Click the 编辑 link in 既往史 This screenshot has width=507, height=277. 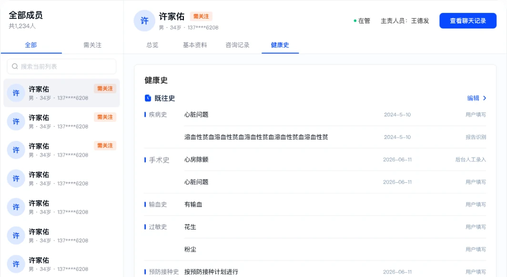click(473, 98)
